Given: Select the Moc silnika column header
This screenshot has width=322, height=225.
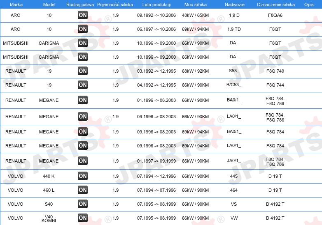Looking at the screenshot, I should point(196,5).
